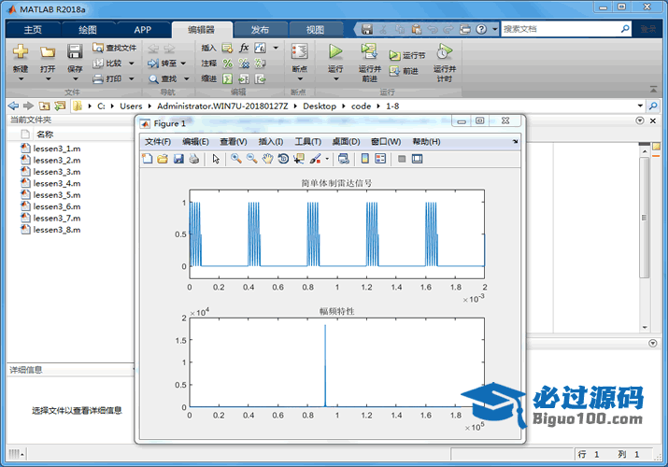This screenshot has height=467, width=668.
Task: Click the Find Files button
Action: pyautogui.click(x=115, y=48)
